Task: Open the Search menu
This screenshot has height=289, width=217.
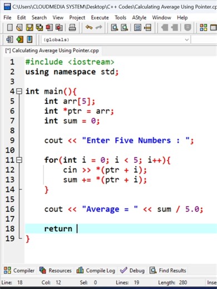Action: [x=39, y=18]
